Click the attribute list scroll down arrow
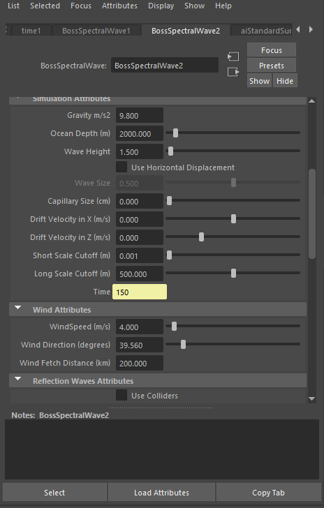This screenshot has height=508, width=324. (x=312, y=399)
